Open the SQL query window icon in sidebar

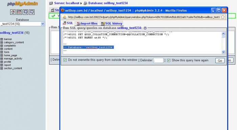tap(19, 12)
